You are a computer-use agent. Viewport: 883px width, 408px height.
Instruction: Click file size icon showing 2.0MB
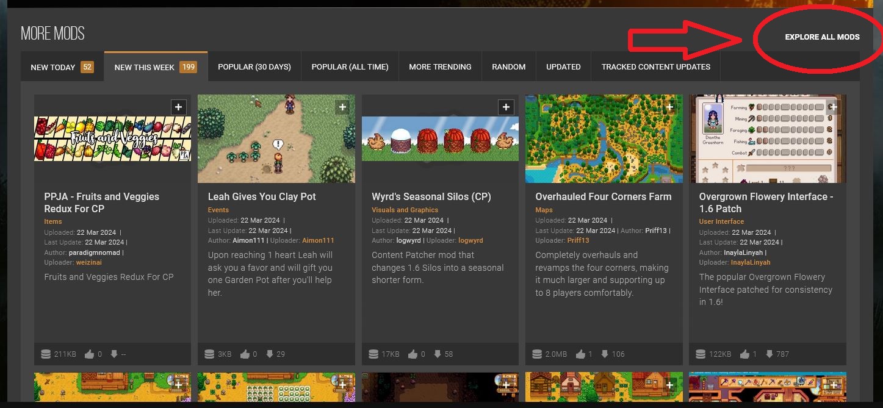click(x=537, y=354)
